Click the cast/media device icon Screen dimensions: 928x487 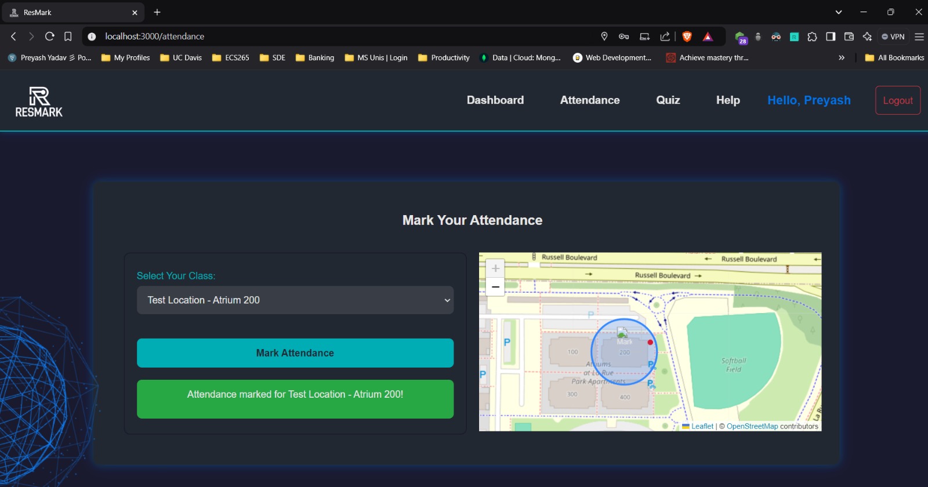click(x=644, y=37)
